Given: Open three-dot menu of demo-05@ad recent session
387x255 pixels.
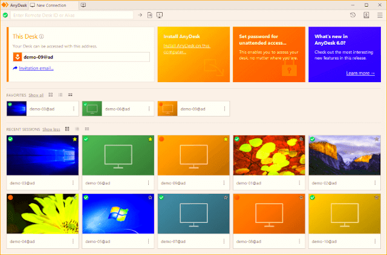Looking at the screenshot, I should [149, 241].
